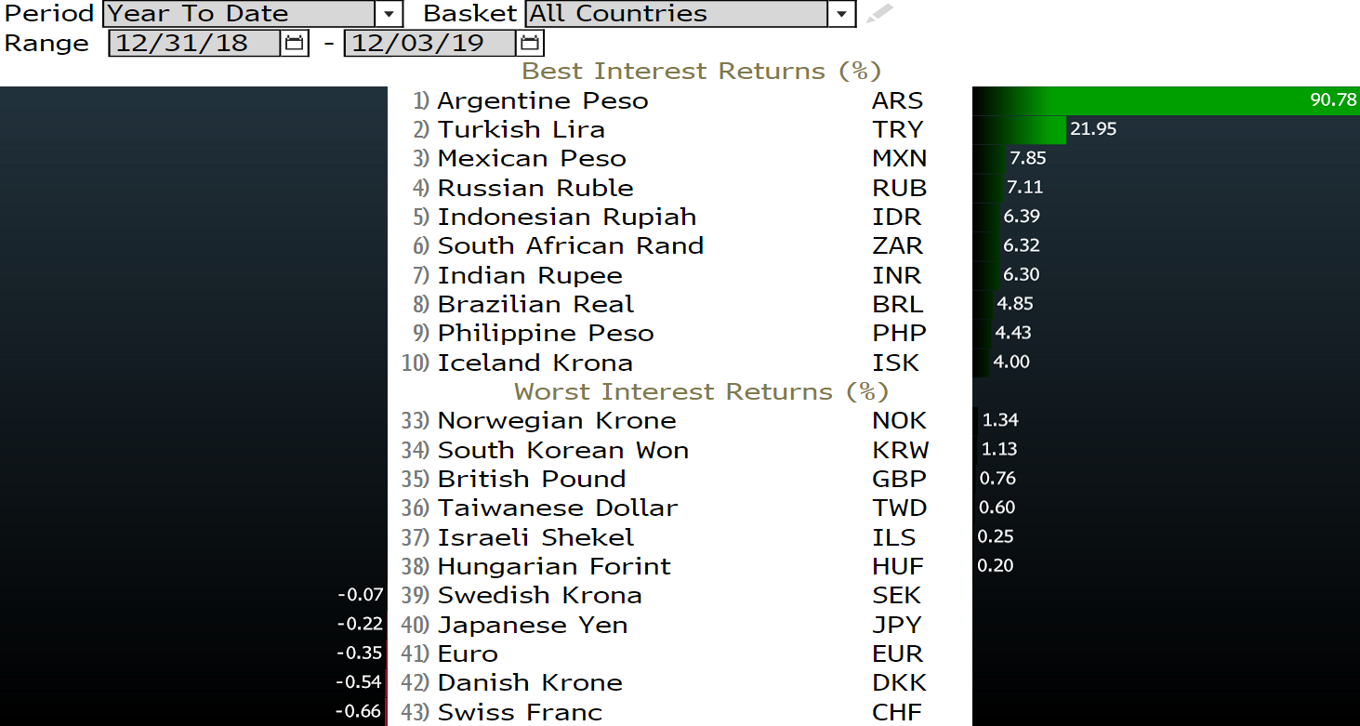
Task: Select the Turkish Lira row
Action: coord(680,129)
